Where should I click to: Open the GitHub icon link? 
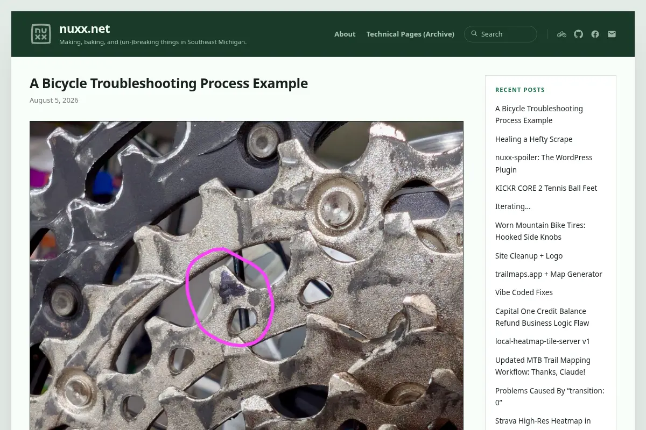(x=578, y=34)
